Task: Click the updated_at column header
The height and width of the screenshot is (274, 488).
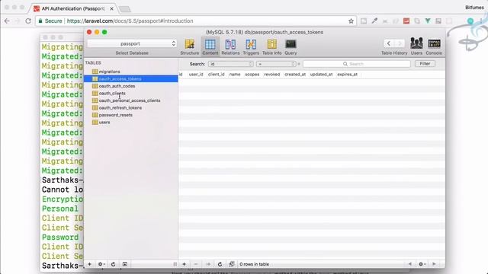Action: [x=322, y=75]
